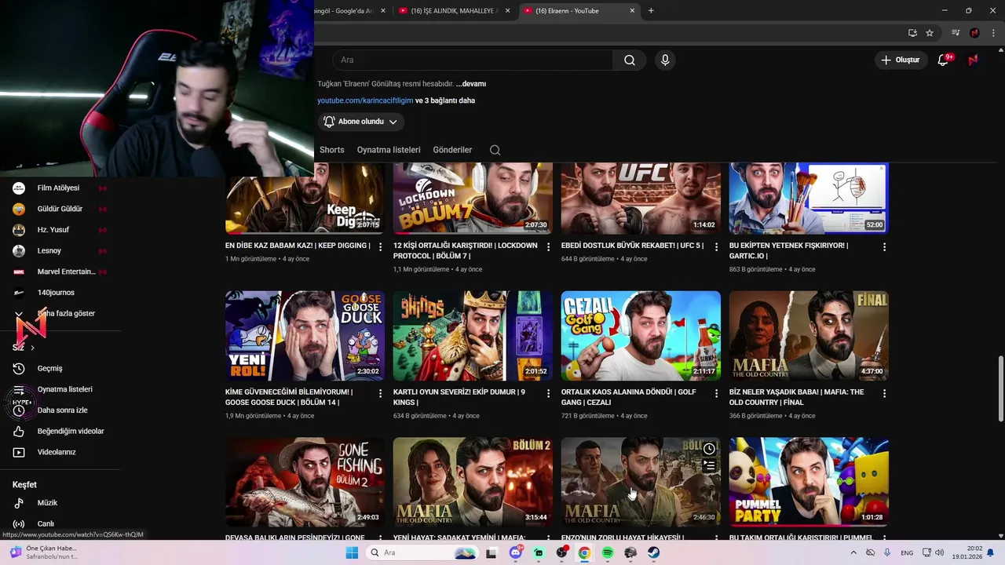Open Güldür Güldür subscription channel
The width and height of the screenshot is (1005, 565).
(x=59, y=209)
